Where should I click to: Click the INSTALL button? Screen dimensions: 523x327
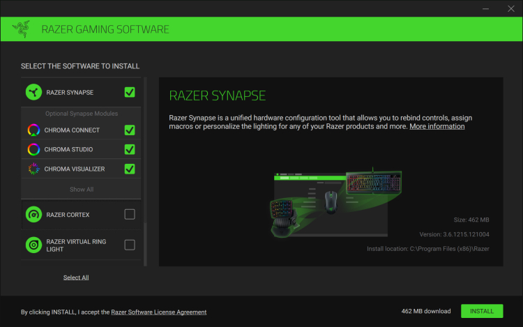coord(482,311)
